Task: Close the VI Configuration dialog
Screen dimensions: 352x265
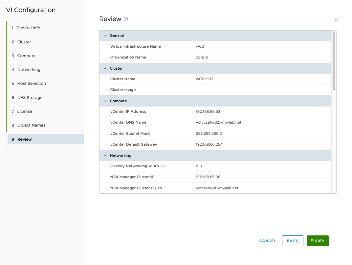Action: point(337,19)
